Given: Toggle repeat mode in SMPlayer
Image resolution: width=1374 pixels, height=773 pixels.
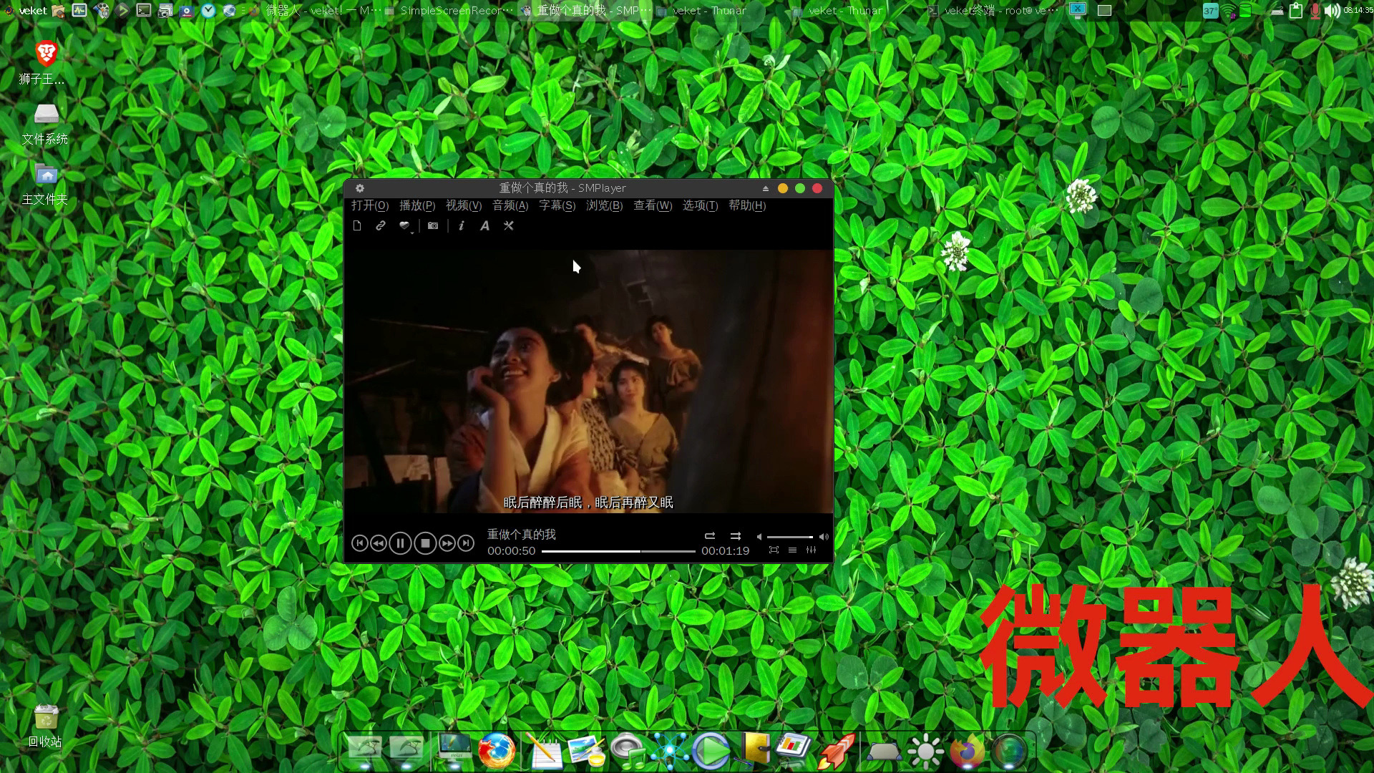Looking at the screenshot, I should pos(710,536).
